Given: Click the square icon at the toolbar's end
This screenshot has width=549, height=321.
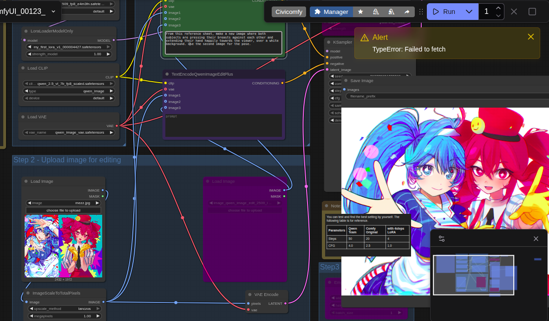Looking at the screenshot, I should [x=532, y=12].
